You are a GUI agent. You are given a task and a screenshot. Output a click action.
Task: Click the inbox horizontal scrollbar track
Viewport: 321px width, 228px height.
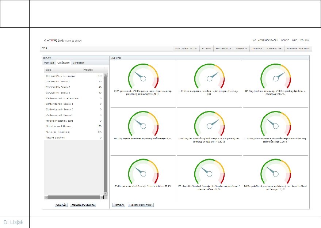[x=74, y=197]
